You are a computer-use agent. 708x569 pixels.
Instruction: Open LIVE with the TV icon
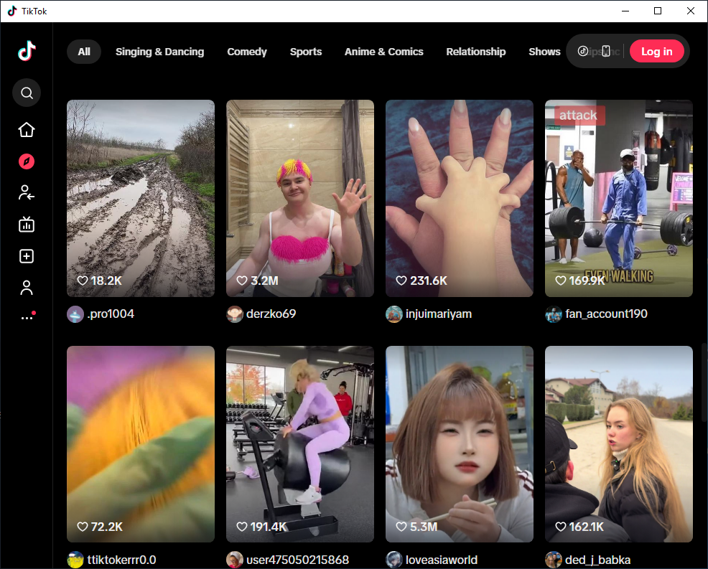27,225
